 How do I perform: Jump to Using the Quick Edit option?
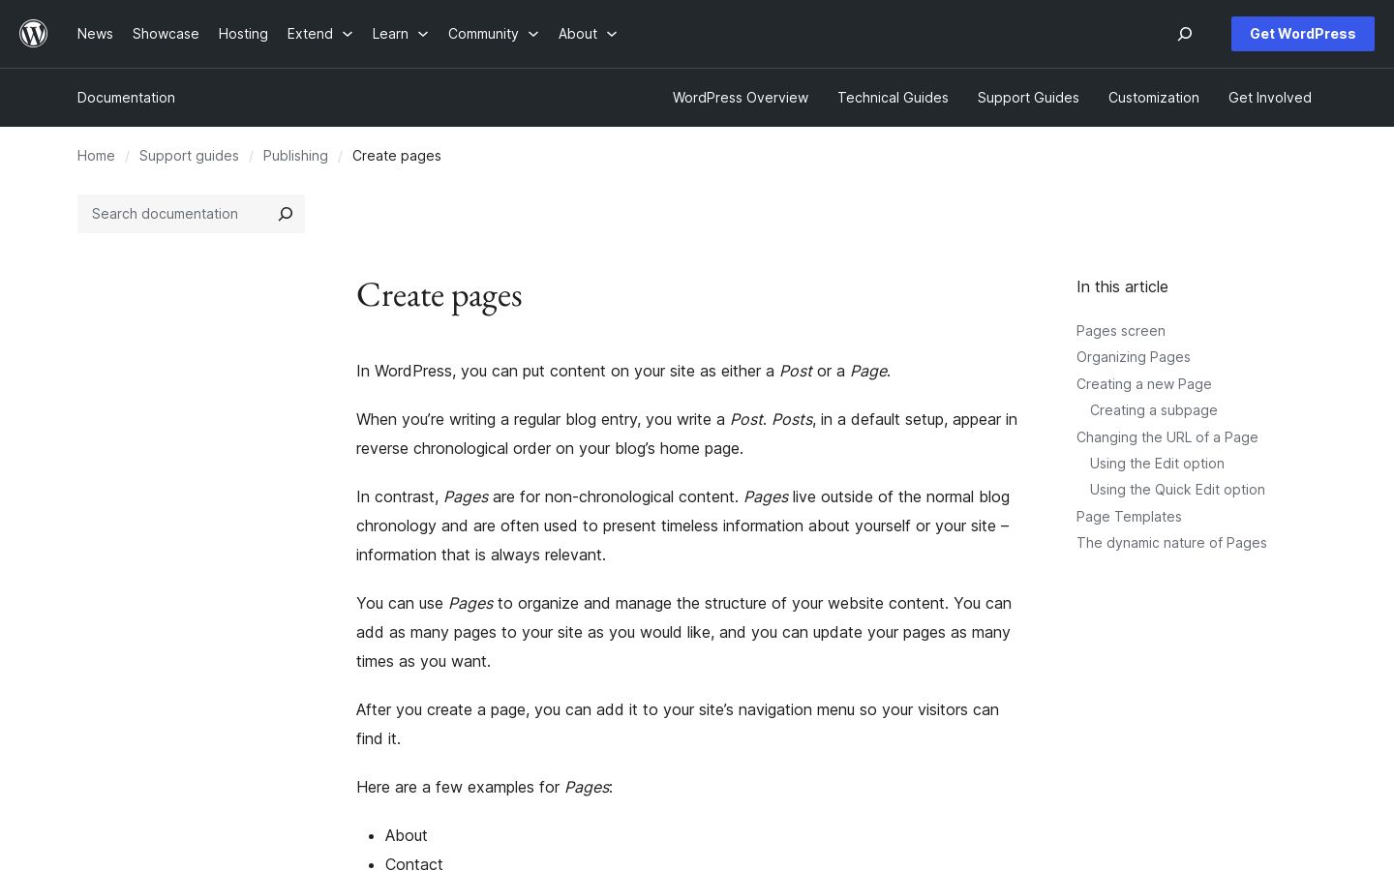[1177, 490]
